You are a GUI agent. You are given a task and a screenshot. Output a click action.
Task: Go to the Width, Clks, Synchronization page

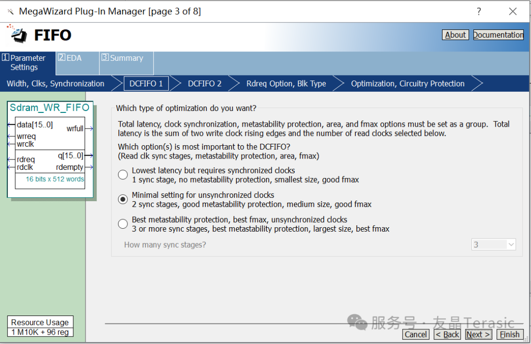point(56,83)
